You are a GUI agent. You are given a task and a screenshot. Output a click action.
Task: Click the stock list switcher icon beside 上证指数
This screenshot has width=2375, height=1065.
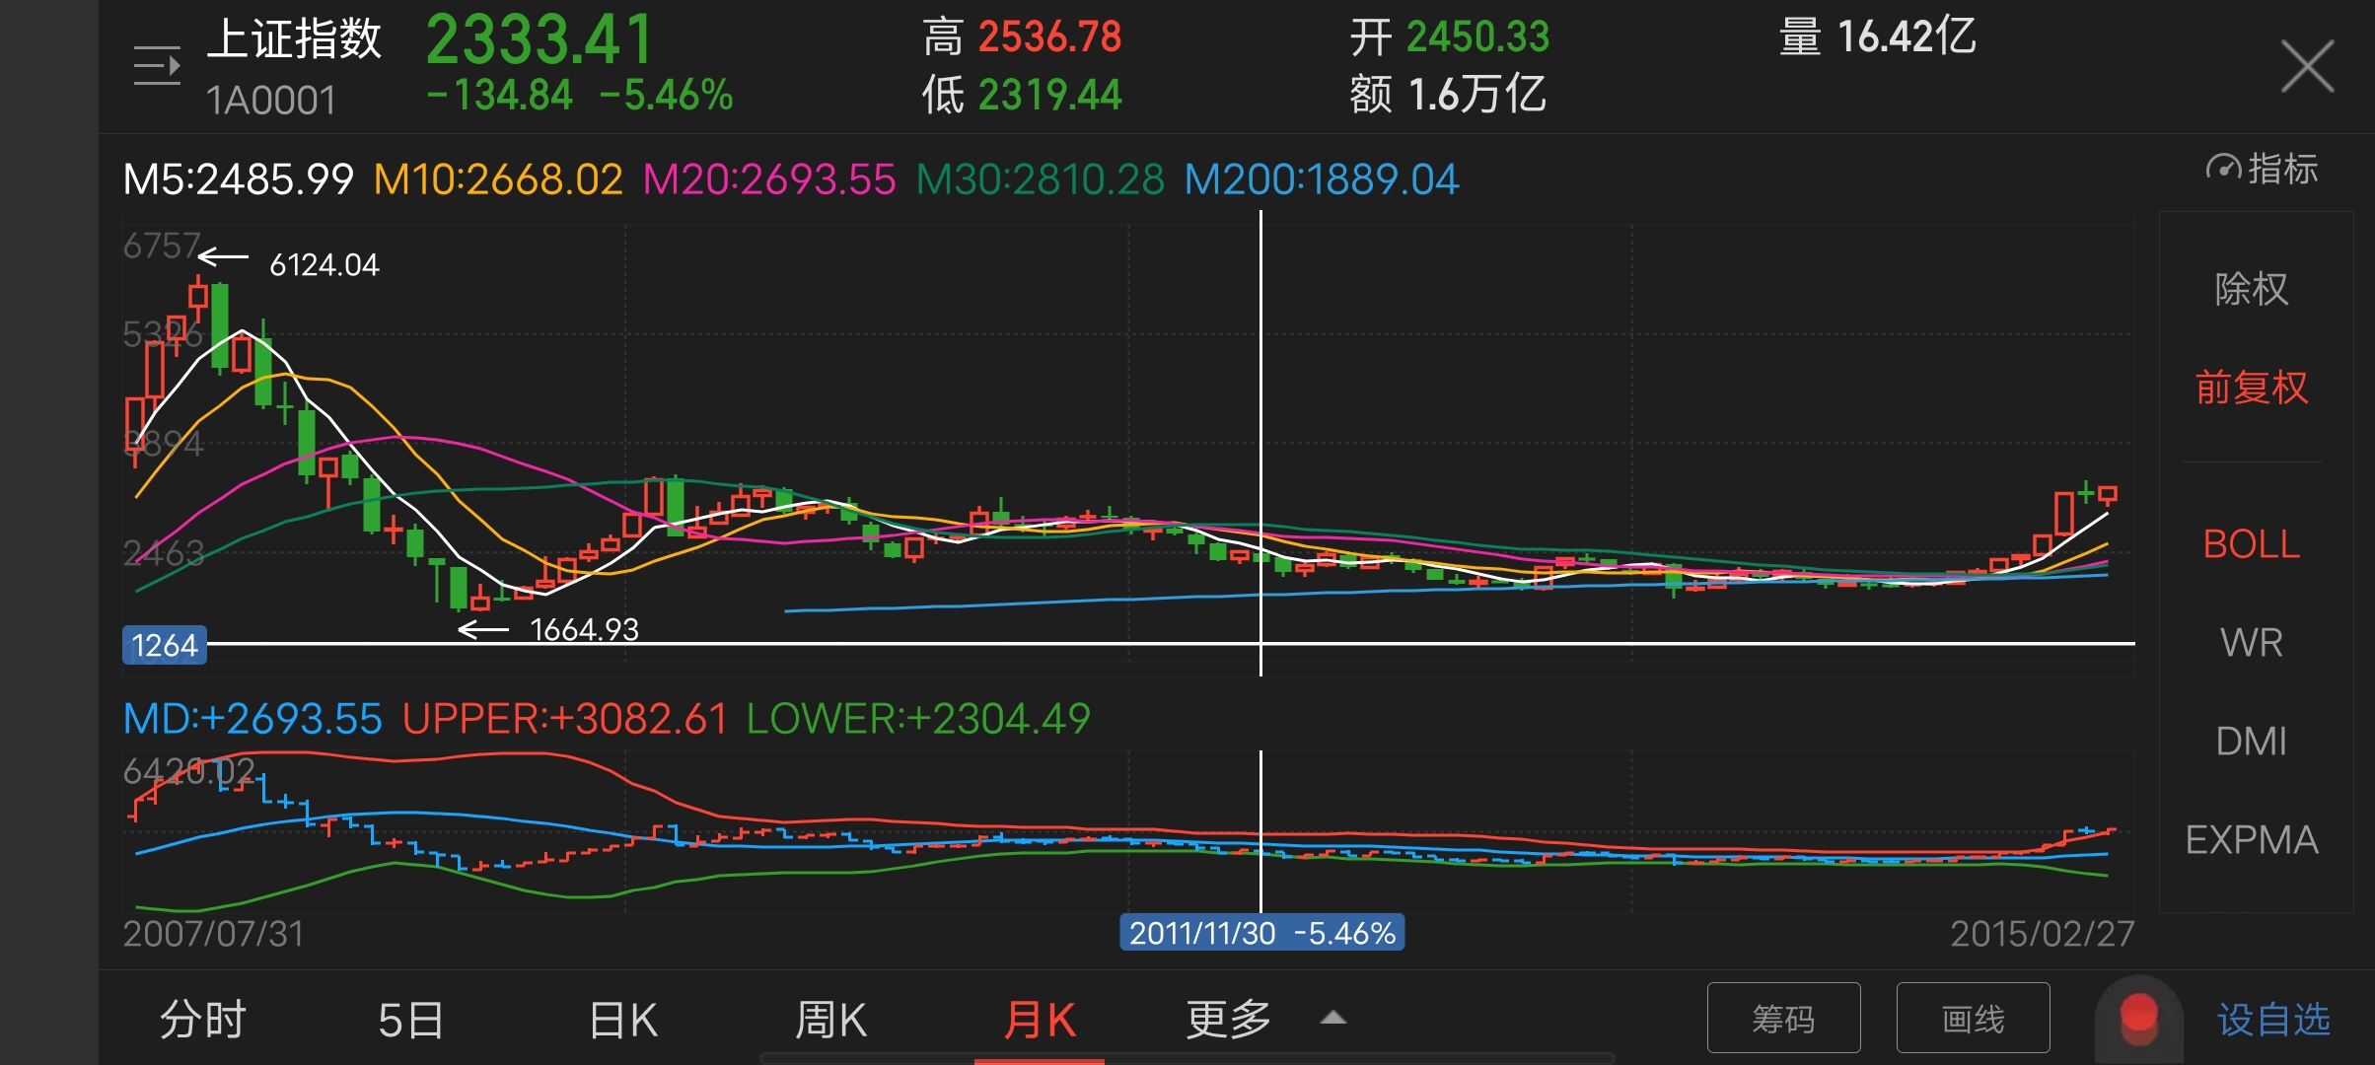[158, 64]
